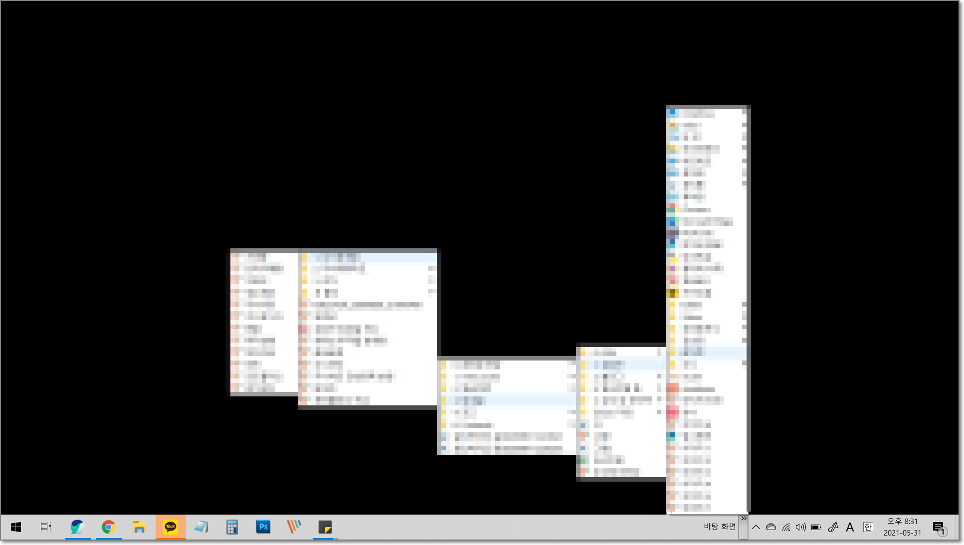Open the volume speaker control

point(801,527)
